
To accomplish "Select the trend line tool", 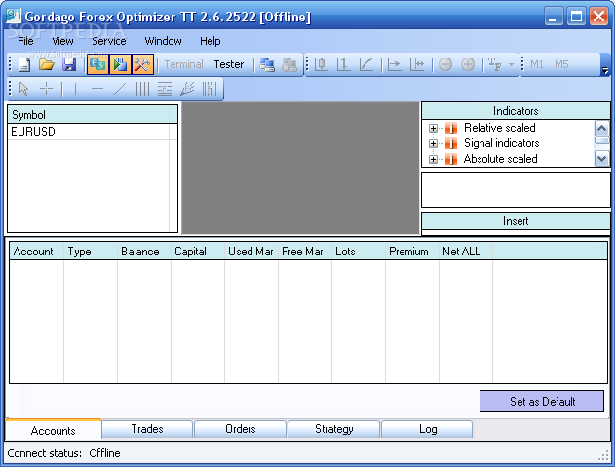I will click(x=120, y=89).
